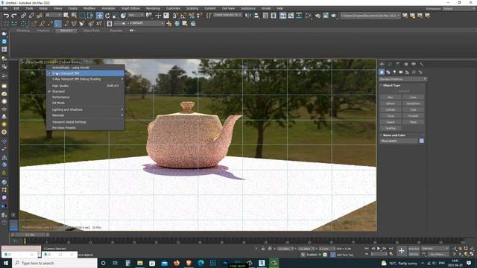Open the Motion tab in command panel
Viewport: 477px width, 268px height.
pyautogui.click(x=405, y=64)
